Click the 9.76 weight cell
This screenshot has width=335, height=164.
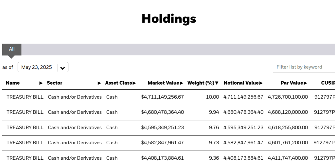pyautogui.click(x=214, y=128)
